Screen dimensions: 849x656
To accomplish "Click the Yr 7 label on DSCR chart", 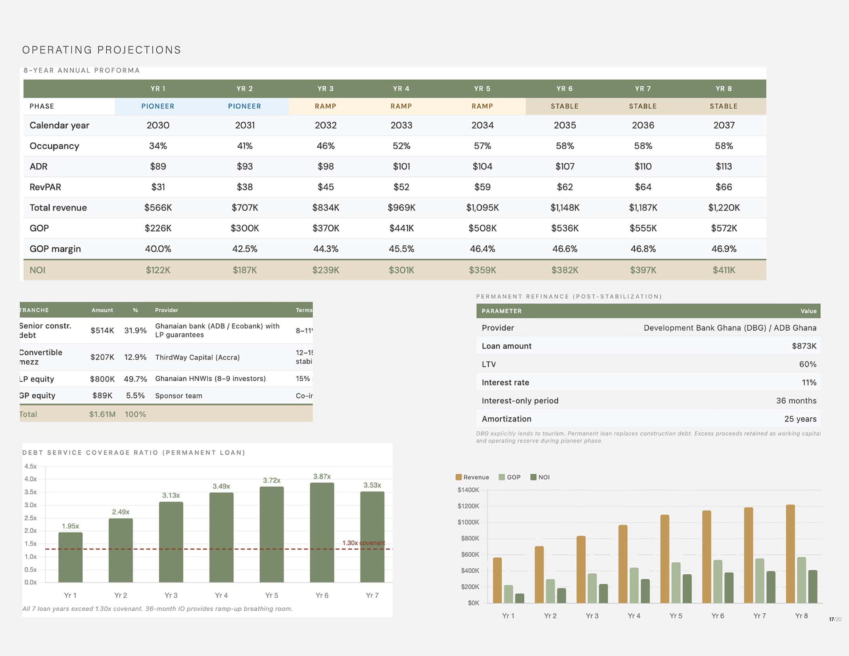I will click(372, 595).
